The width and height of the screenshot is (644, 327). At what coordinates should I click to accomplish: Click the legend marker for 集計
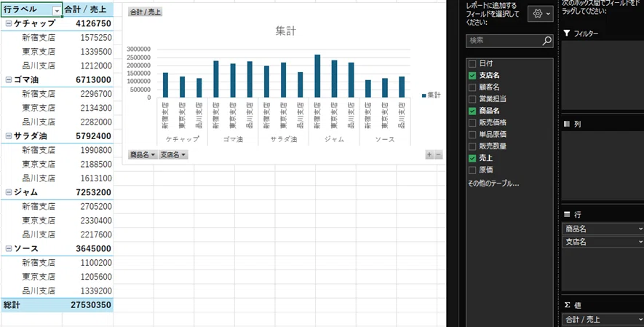click(x=424, y=95)
